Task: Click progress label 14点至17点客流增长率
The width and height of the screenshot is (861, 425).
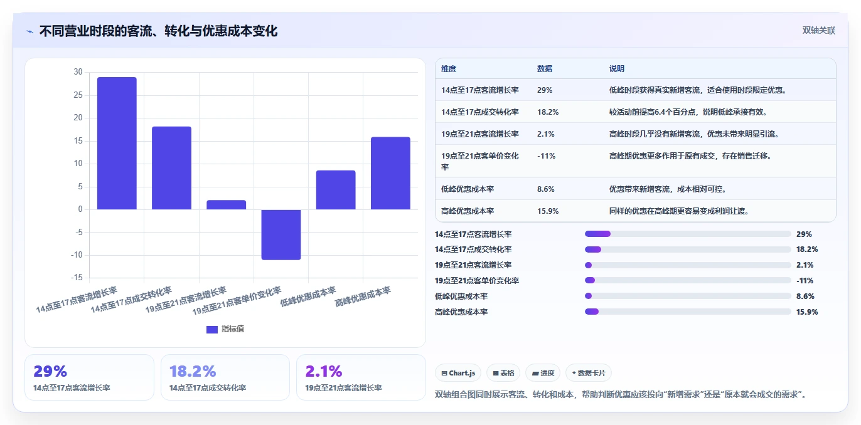Action: pos(473,234)
